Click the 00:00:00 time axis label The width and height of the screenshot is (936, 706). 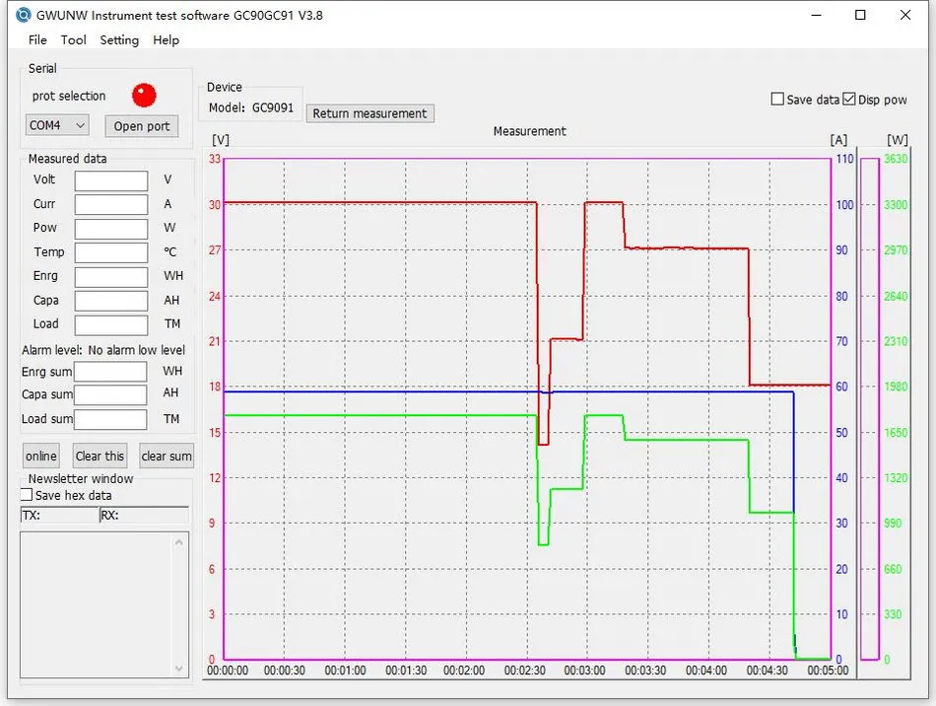point(228,671)
